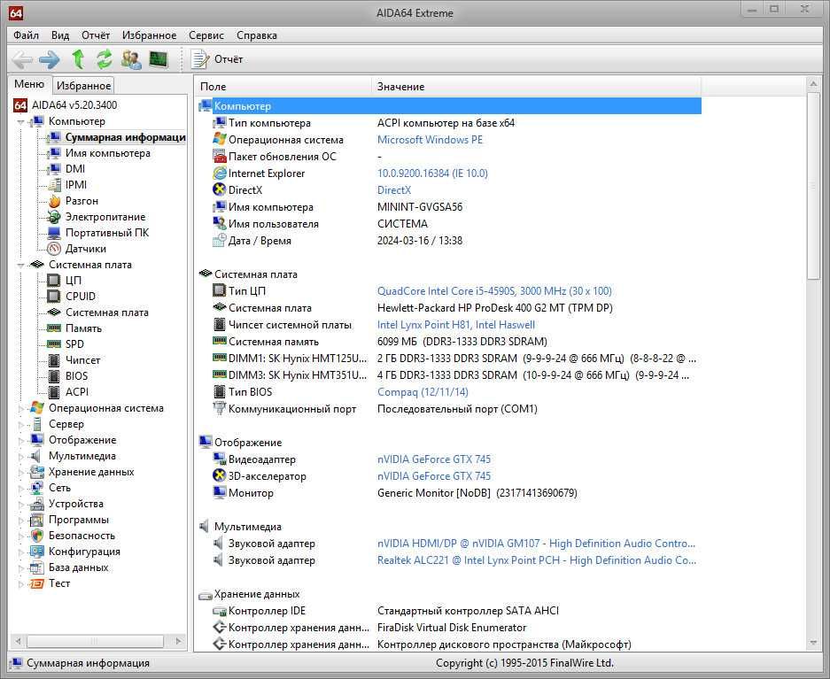Click the DMI icon in the tree
This screenshot has width=830, height=679.
54,169
